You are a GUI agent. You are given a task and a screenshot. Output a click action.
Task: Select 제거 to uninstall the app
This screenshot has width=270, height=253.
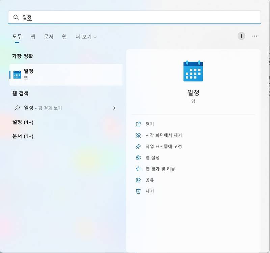click(x=150, y=191)
